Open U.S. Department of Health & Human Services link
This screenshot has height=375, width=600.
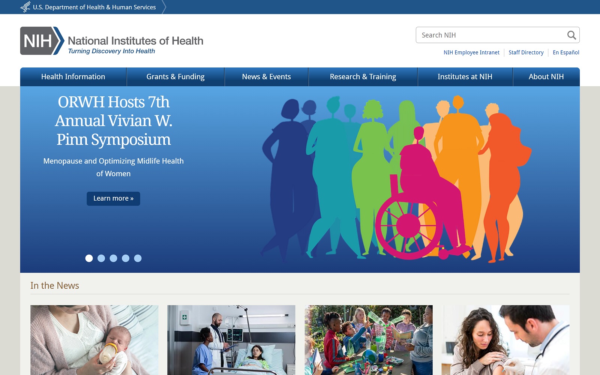pyautogui.click(x=94, y=7)
